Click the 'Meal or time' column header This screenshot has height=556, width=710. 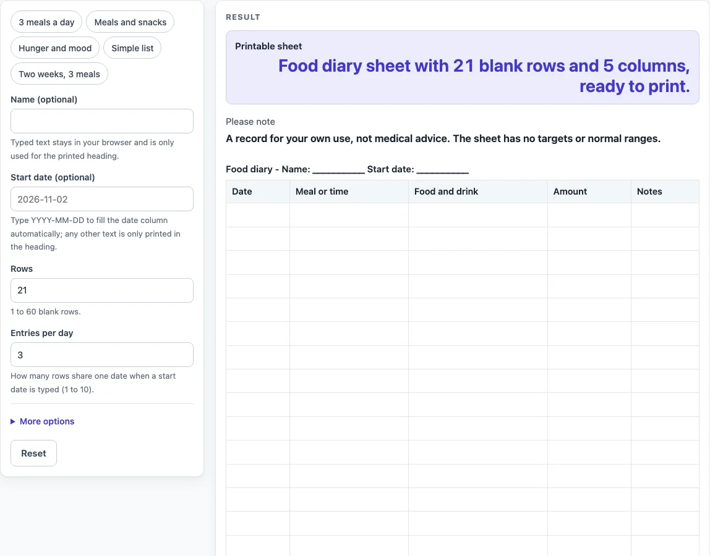349,192
